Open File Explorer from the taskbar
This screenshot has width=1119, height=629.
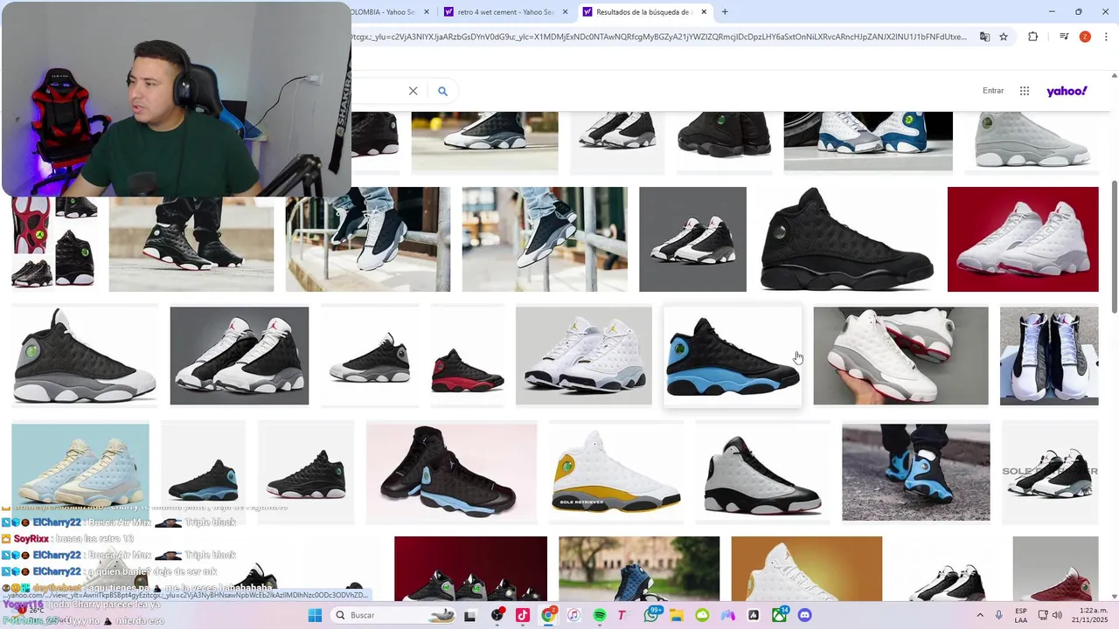pos(677,615)
